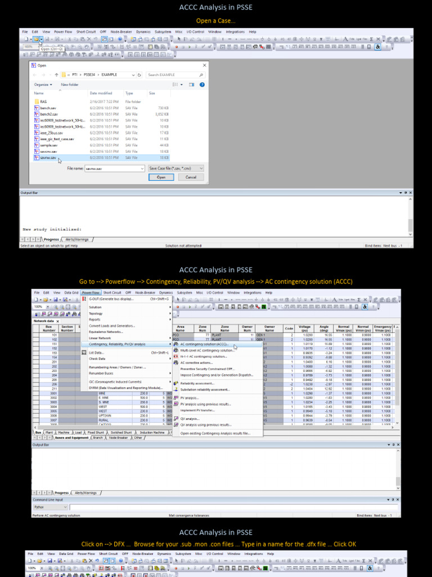
Task: Click the blue Save disk icon in Network data window toolbar
Action: click(56, 300)
